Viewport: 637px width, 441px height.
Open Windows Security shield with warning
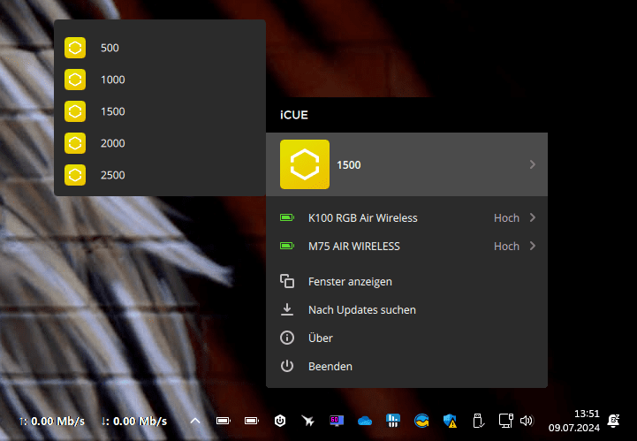[450, 421]
